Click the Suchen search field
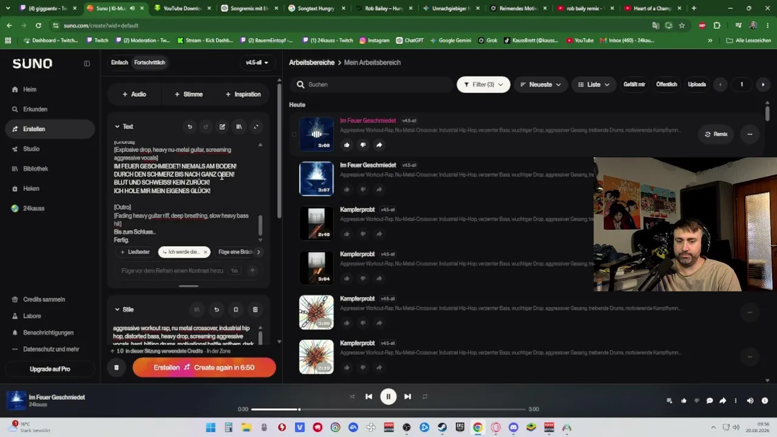The width and height of the screenshot is (777, 437). 370,84
